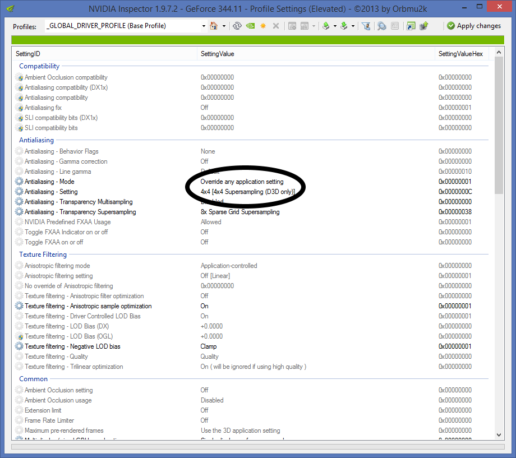Click the Antialiasing group header
This screenshot has width=516, height=458.
click(36, 140)
